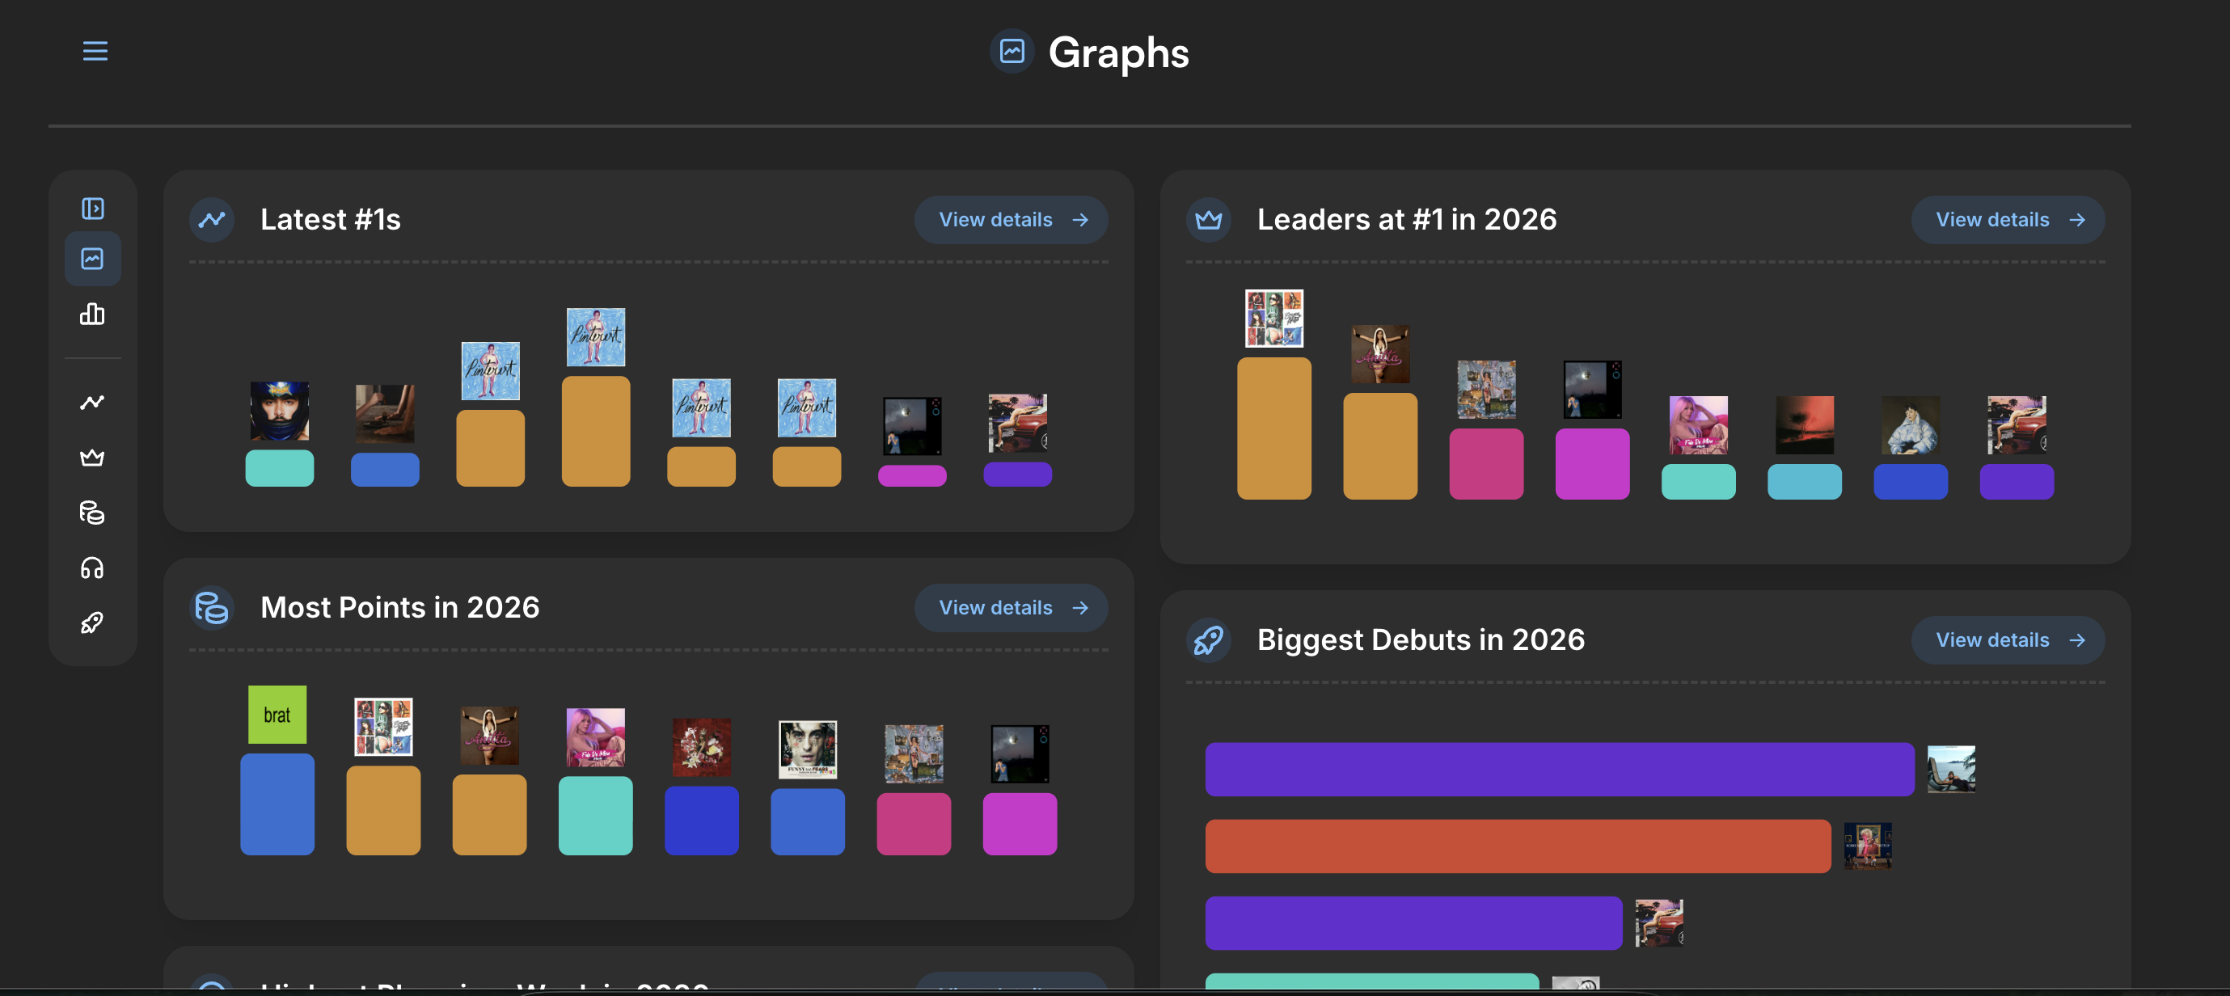Click the tallest orange bar in Leaders chart
Image resolution: width=2230 pixels, height=996 pixels.
click(1274, 428)
